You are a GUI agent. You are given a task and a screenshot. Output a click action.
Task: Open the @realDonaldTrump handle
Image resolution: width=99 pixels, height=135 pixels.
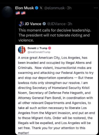click(x=39, y=52)
